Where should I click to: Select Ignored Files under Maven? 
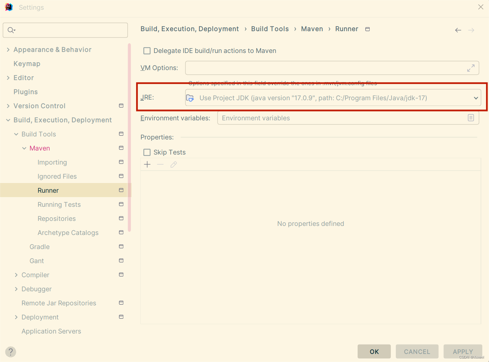tap(57, 176)
